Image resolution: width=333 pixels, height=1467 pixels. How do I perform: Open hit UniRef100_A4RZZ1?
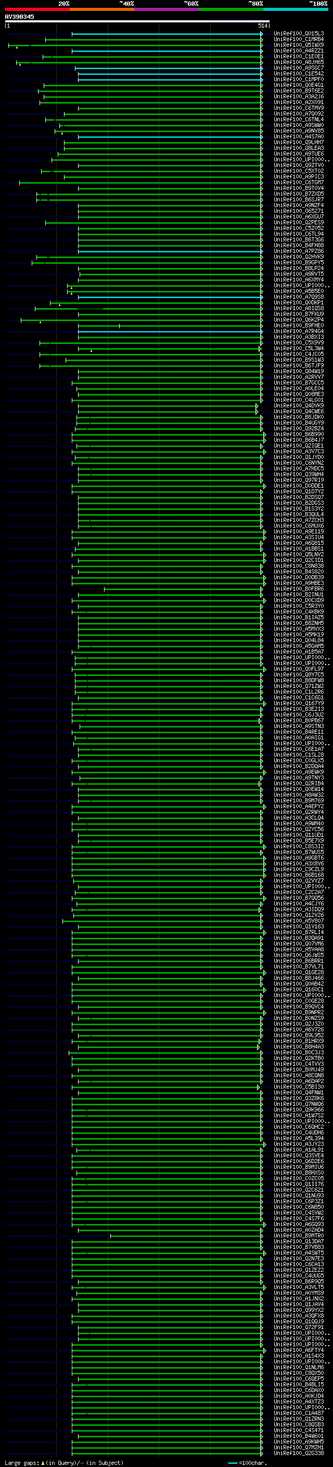pos(299,50)
